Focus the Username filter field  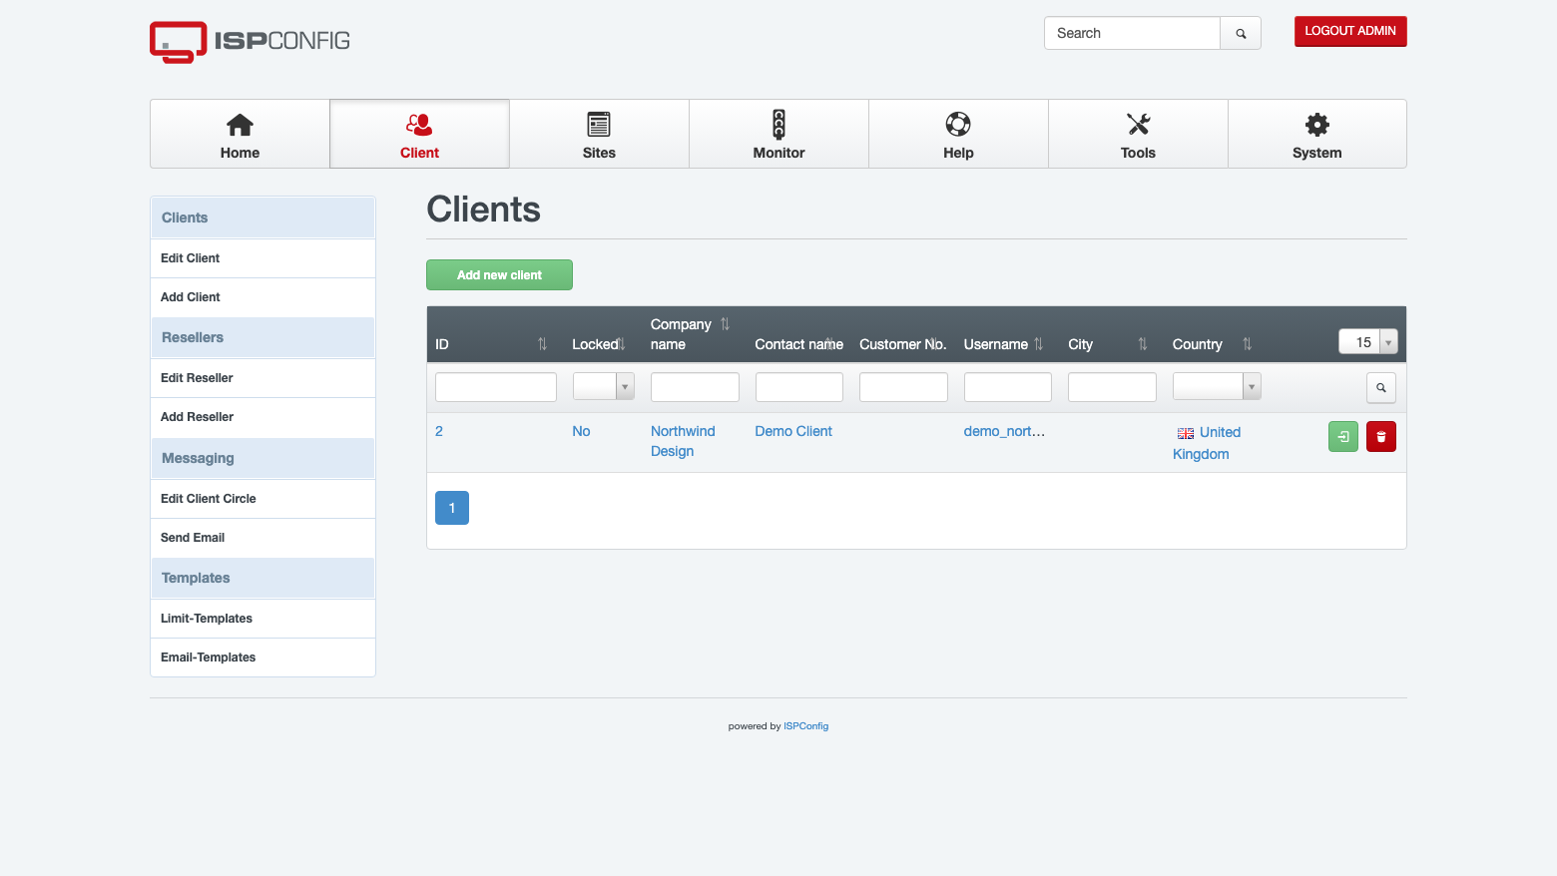click(1008, 387)
